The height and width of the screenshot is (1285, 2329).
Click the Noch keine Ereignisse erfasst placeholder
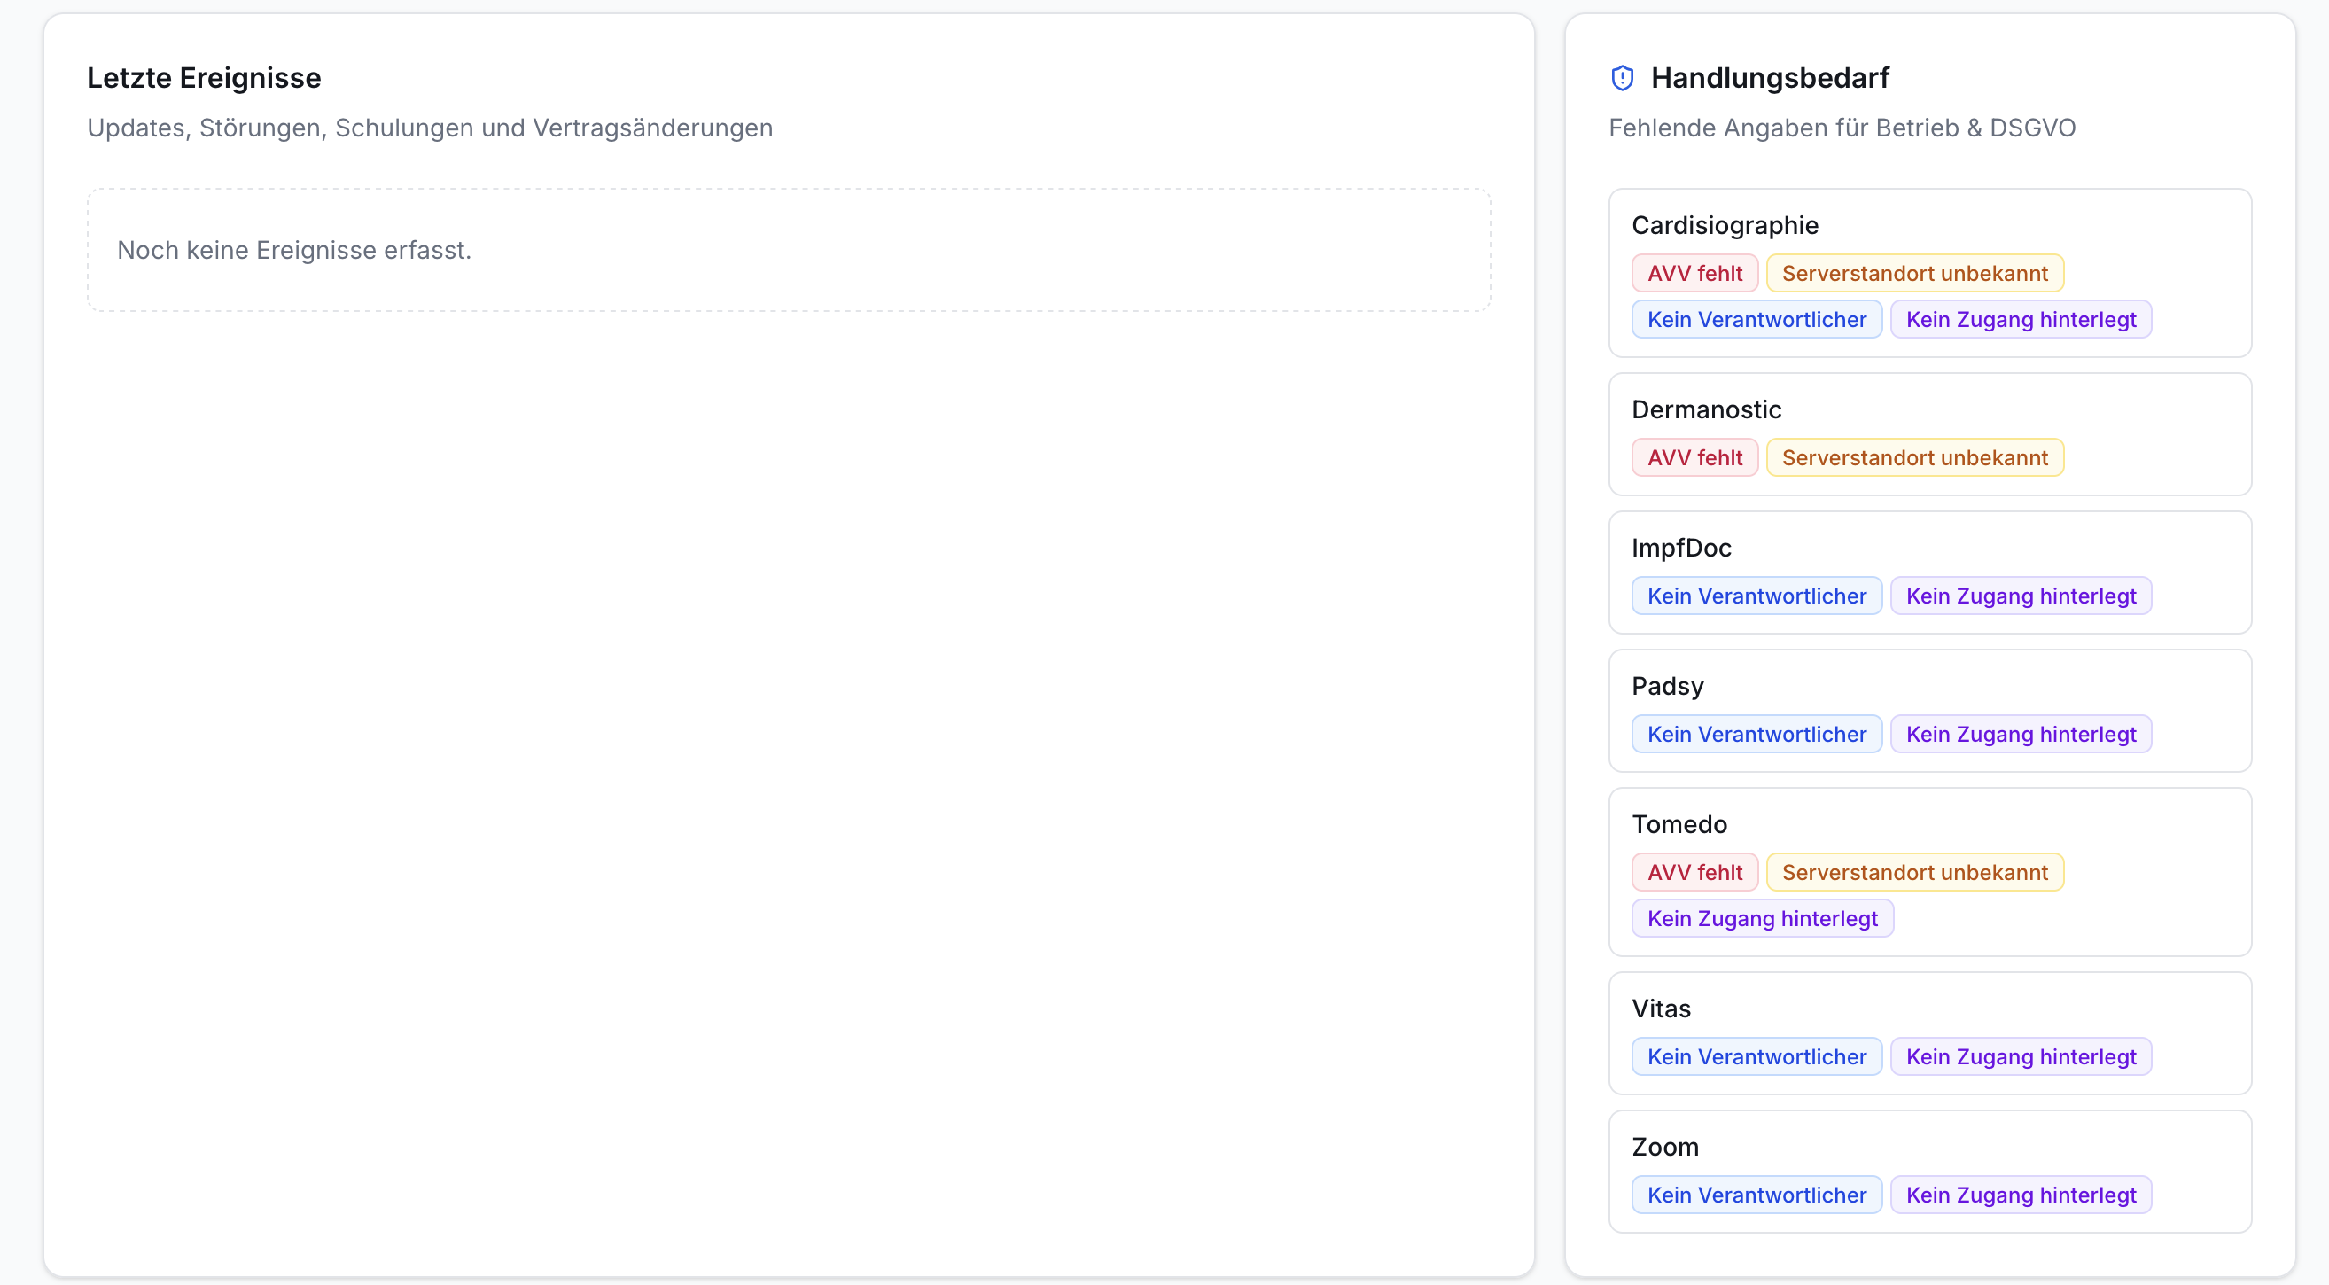(x=789, y=251)
